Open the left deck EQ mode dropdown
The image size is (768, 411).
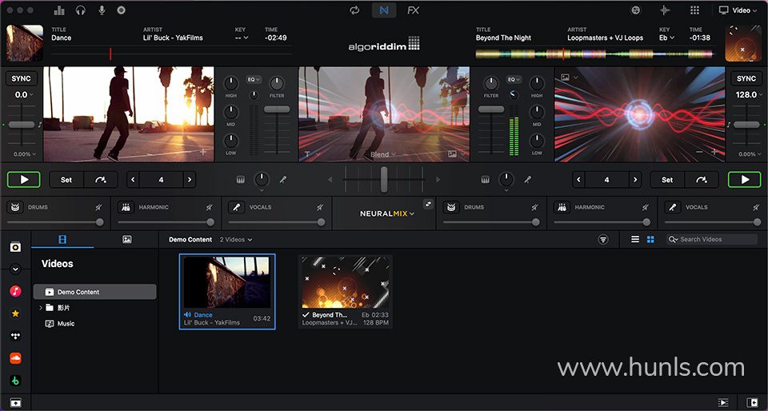click(x=254, y=79)
